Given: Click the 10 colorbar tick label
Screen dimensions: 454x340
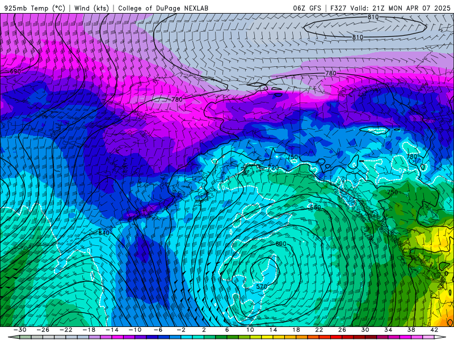Looking at the screenshot, I should (250, 330).
